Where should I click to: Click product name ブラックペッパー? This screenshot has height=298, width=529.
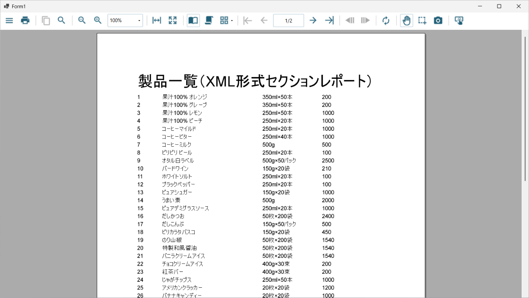pos(178,185)
